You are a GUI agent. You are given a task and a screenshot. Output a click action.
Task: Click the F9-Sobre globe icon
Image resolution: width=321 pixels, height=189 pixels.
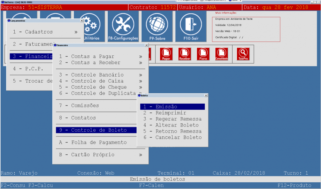[157, 26]
